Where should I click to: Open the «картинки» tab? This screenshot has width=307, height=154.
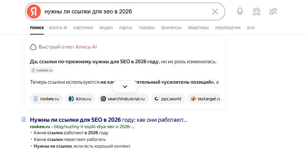83,27
